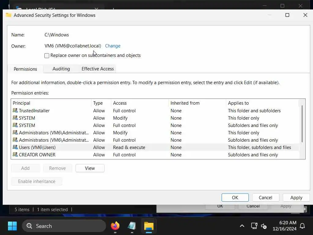The width and height of the screenshot is (313, 235).
Task: Sort by the Applies to column header
Action: tap(262, 103)
